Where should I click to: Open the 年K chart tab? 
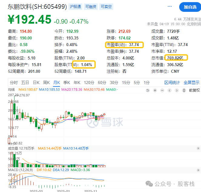tap(77, 83)
